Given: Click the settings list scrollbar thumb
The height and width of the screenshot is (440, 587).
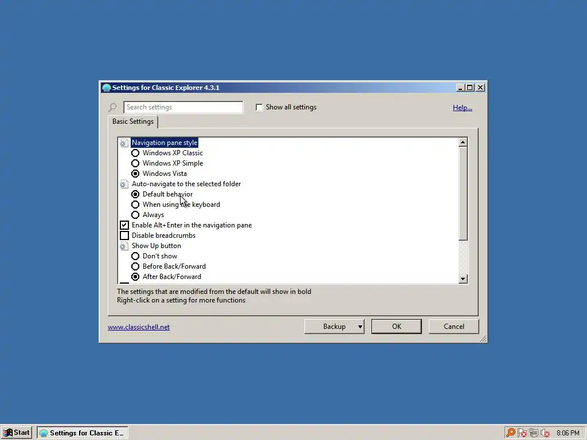Looking at the screenshot, I should click(x=463, y=194).
